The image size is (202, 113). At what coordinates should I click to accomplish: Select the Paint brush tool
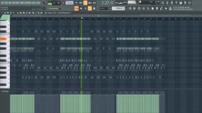click(x=21, y=13)
